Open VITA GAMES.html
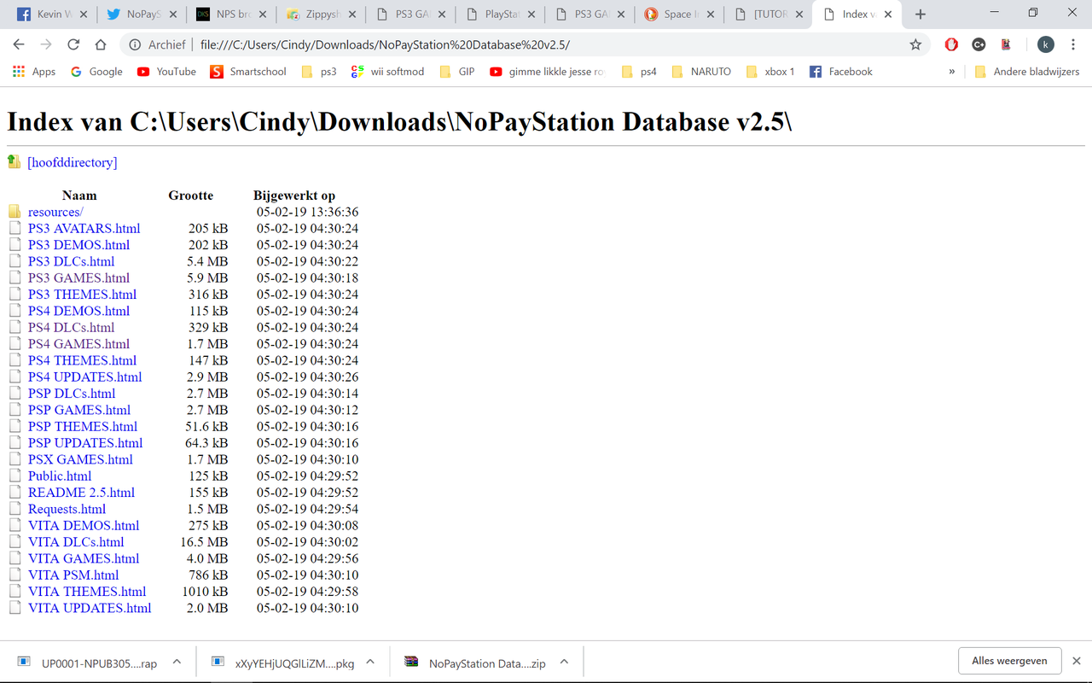Viewport: 1092px width, 683px height. pos(84,558)
